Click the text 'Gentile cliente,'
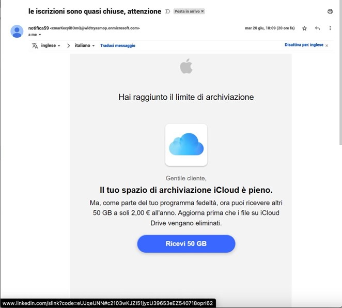342x308 pixels. [x=186, y=178]
